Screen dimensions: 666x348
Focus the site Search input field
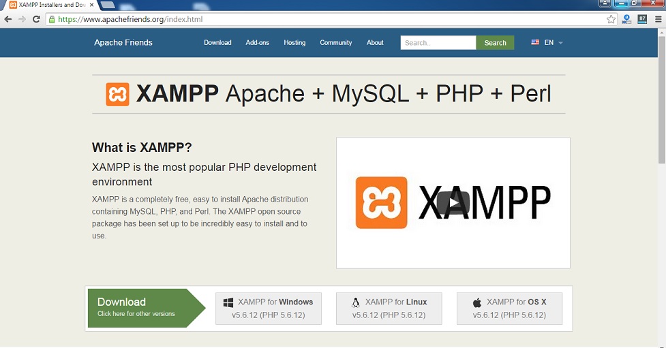pos(438,42)
